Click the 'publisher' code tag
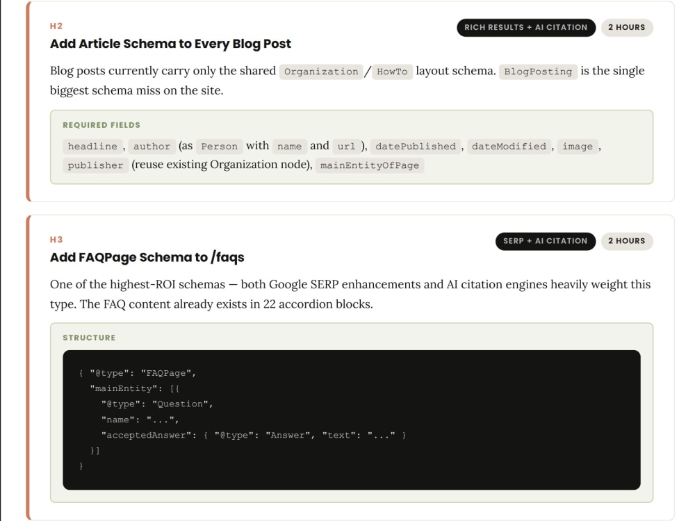The height and width of the screenshot is (521, 695). [95, 165]
